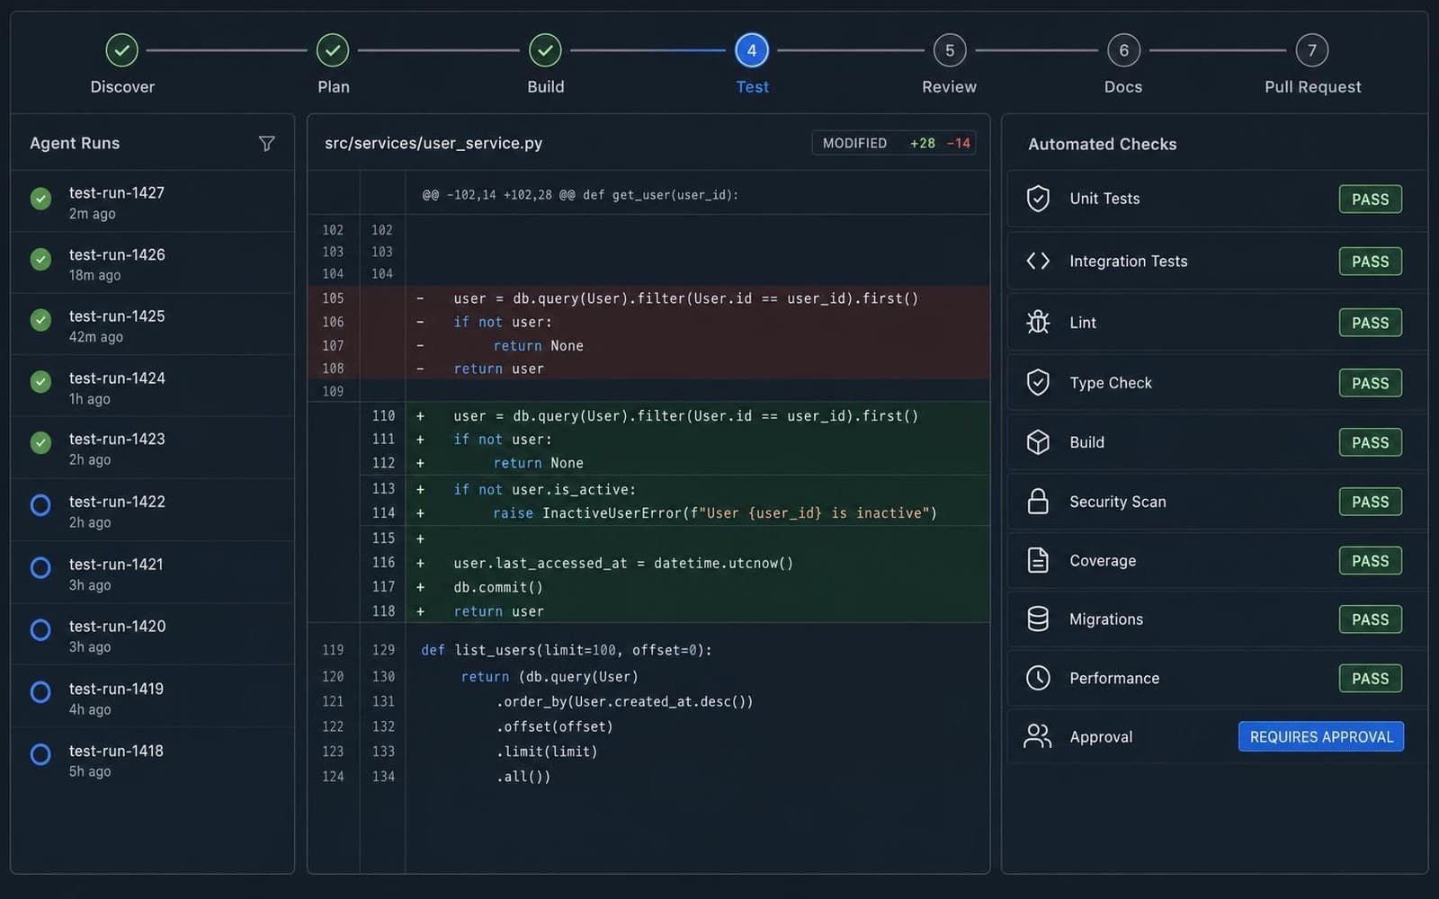Image resolution: width=1439 pixels, height=899 pixels.
Task: Click the Approval people icon
Action: [1037, 736]
